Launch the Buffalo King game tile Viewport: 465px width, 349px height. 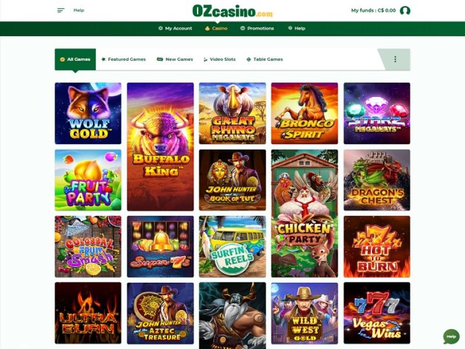pos(160,147)
